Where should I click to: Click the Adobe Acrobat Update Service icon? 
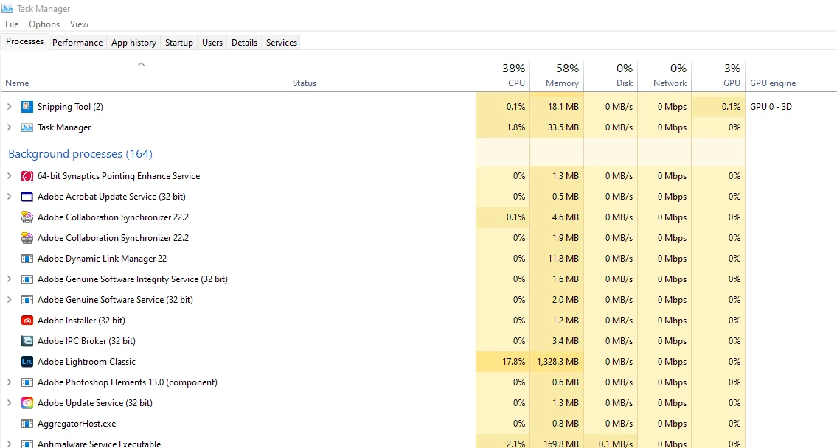tap(27, 197)
